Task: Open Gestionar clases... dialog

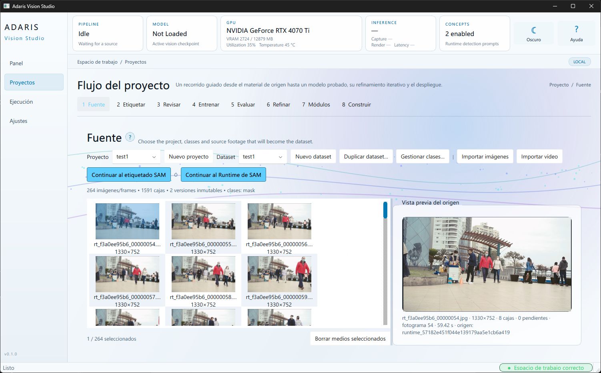Action: point(423,156)
